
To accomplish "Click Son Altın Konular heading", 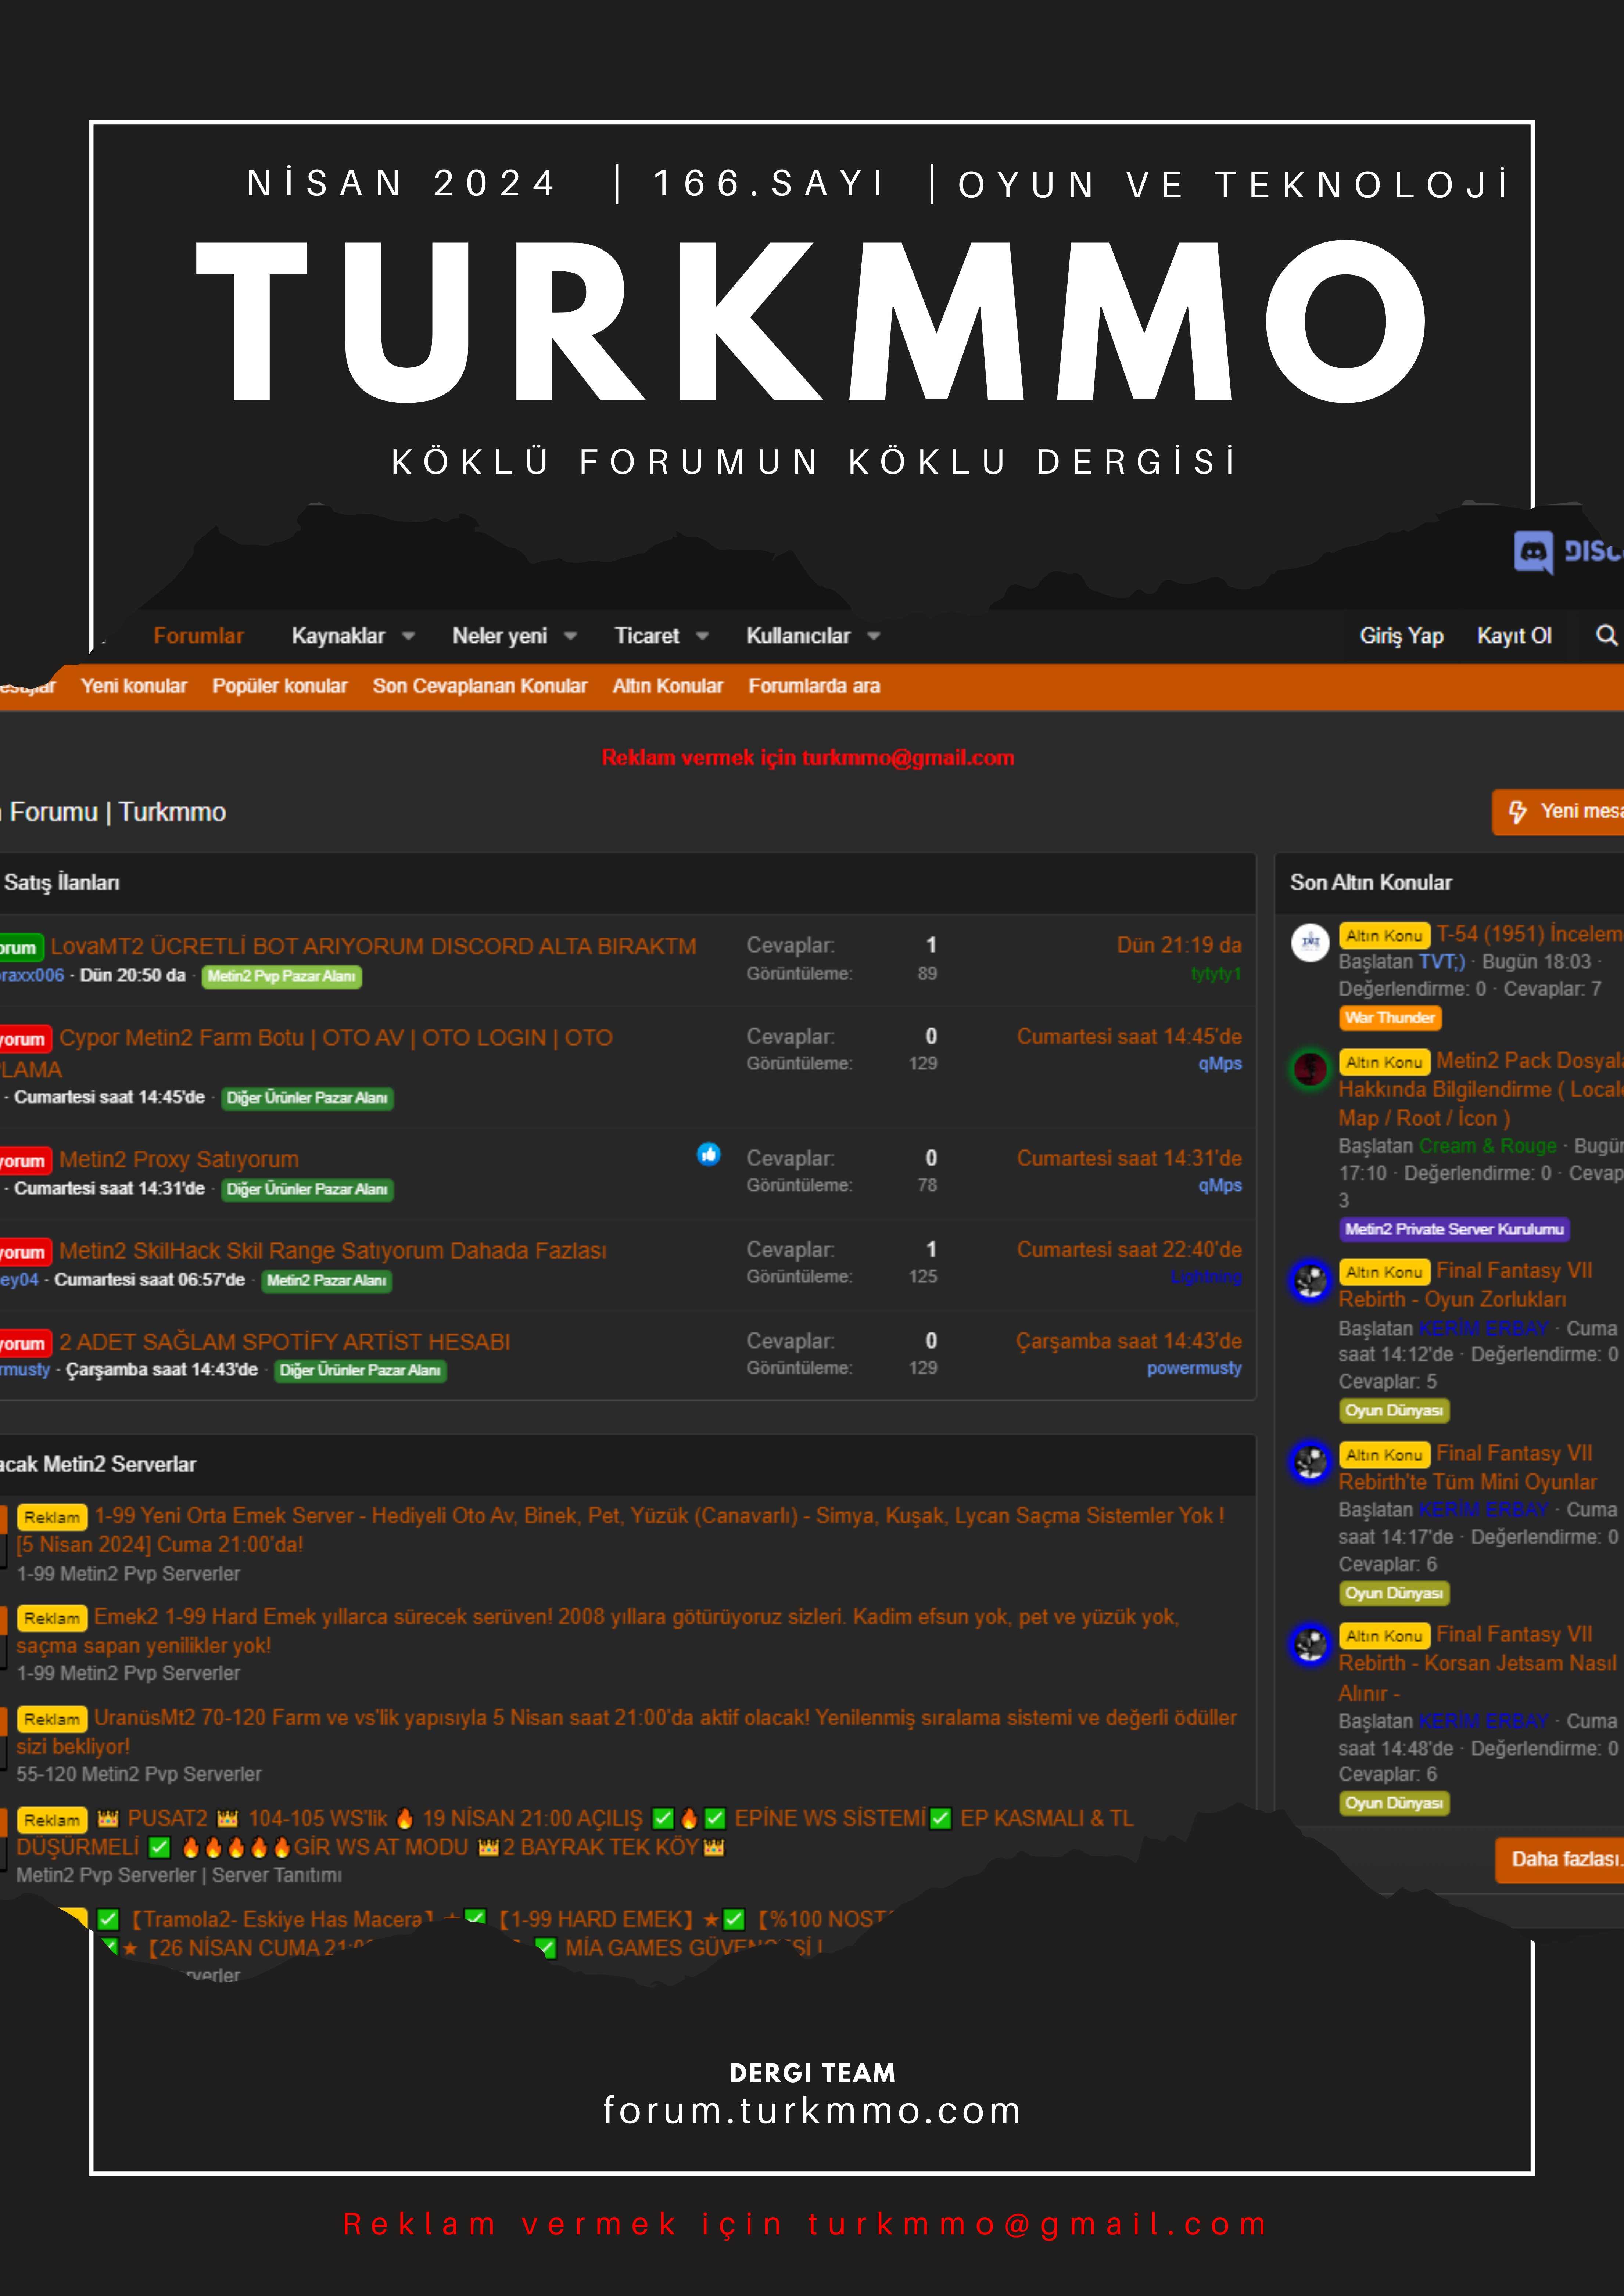I will pyautogui.click(x=1371, y=883).
